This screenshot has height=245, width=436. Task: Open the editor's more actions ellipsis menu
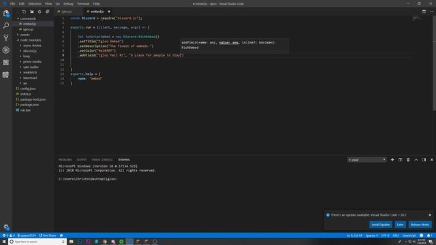coord(431,12)
